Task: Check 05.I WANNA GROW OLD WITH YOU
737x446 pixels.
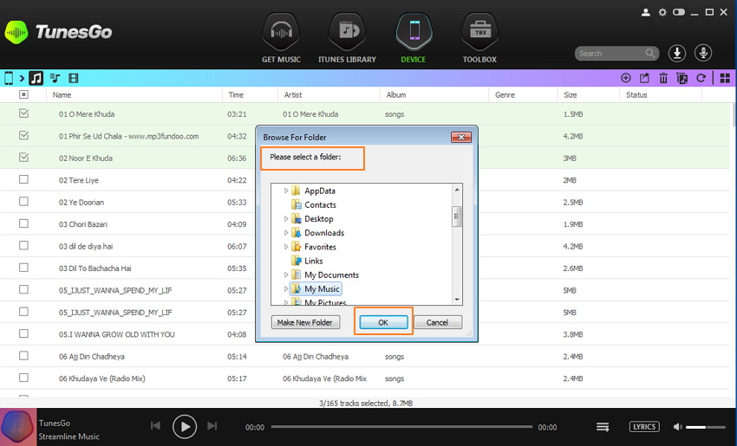Action: pyautogui.click(x=23, y=333)
